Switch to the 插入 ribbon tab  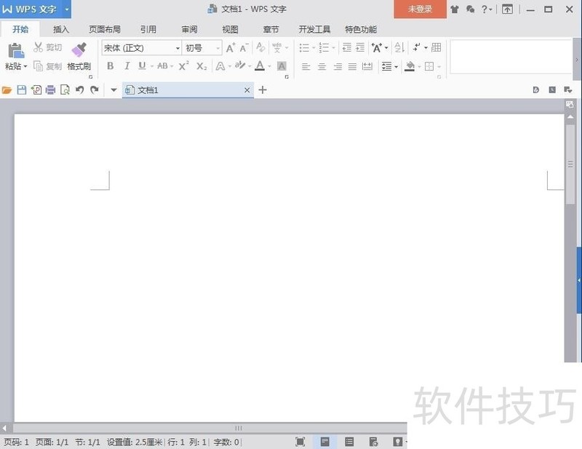point(61,30)
